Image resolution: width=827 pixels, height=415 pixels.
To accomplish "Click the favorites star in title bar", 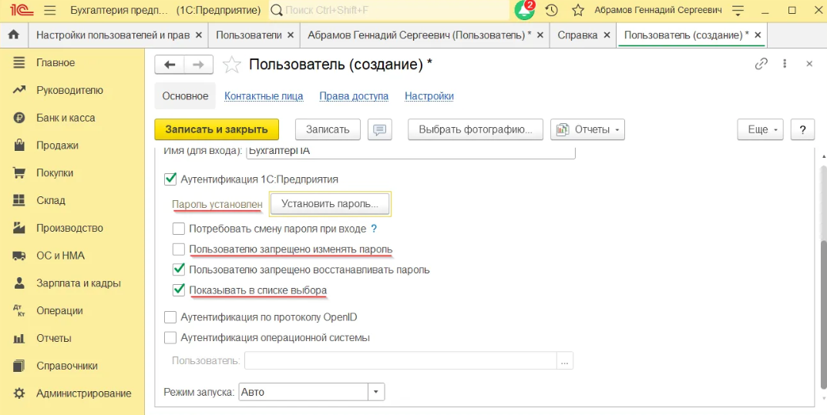I will (x=578, y=11).
